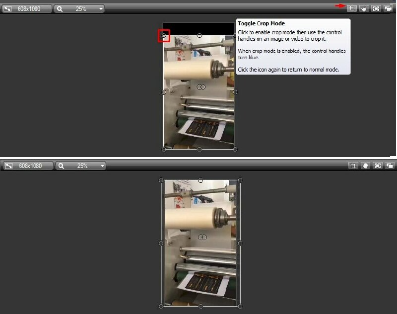Click the bottom-right handle of the top video
Viewport: 397px width, 314px height.
[x=235, y=149]
